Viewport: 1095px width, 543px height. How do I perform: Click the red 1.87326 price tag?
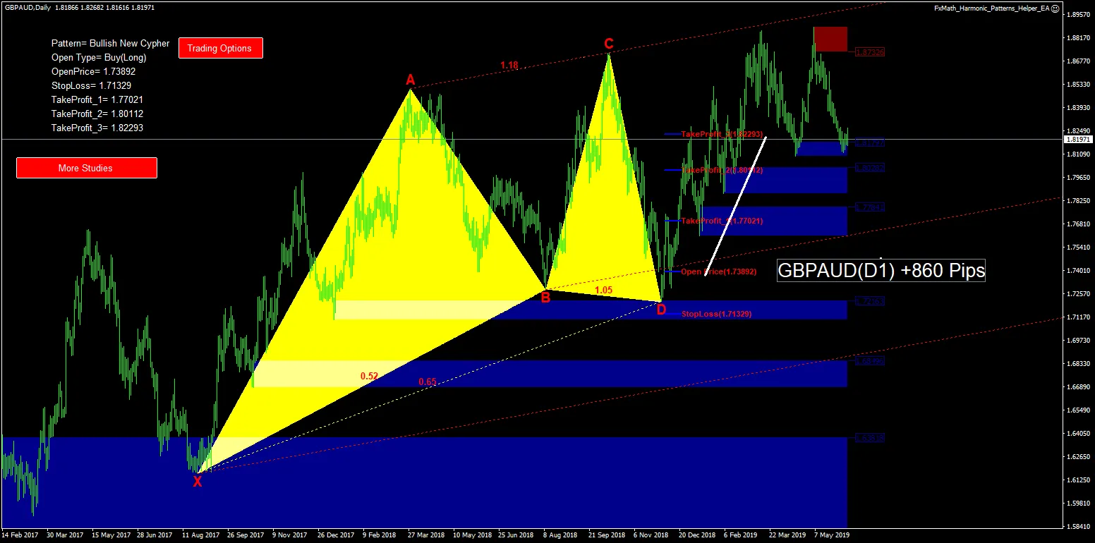click(870, 52)
